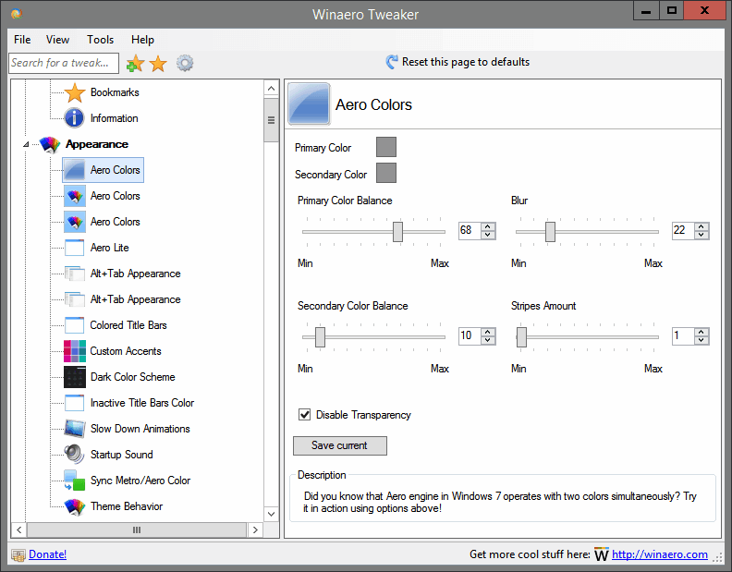Click the blue Information icon in tree
732x572 pixels.
(x=75, y=118)
